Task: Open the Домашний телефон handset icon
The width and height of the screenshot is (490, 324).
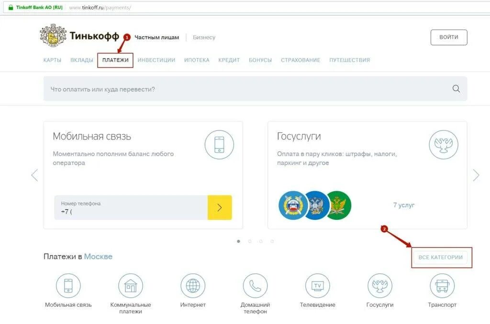Action: click(x=255, y=286)
